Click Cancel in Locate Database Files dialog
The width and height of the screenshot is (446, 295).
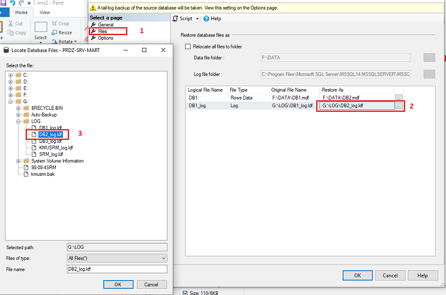[x=151, y=284]
